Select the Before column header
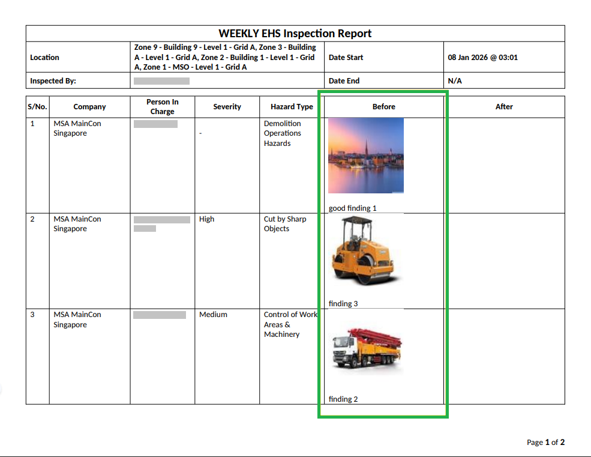 [383, 107]
